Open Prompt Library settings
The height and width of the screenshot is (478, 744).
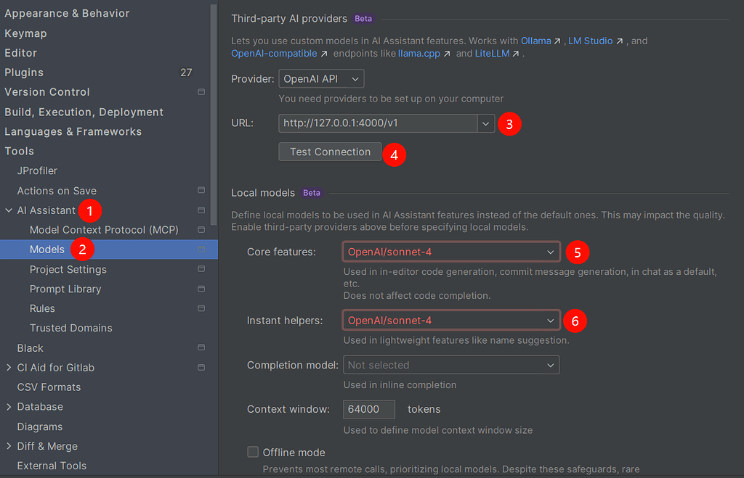(x=65, y=289)
